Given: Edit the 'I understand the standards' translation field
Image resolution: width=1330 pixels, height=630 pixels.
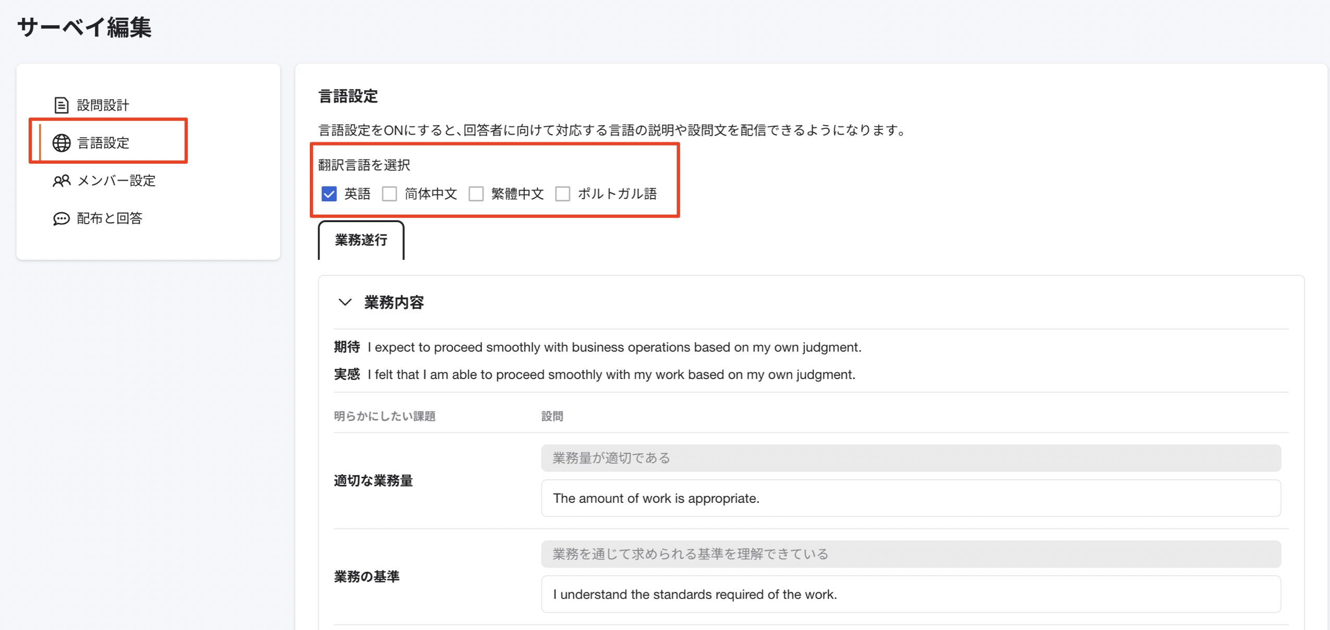Looking at the screenshot, I should pos(910,594).
